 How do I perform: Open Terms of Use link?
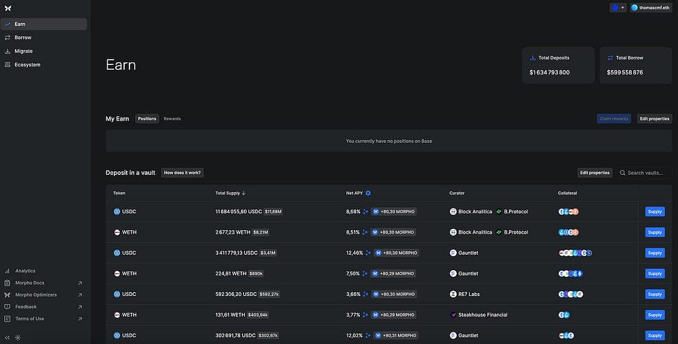(43, 319)
